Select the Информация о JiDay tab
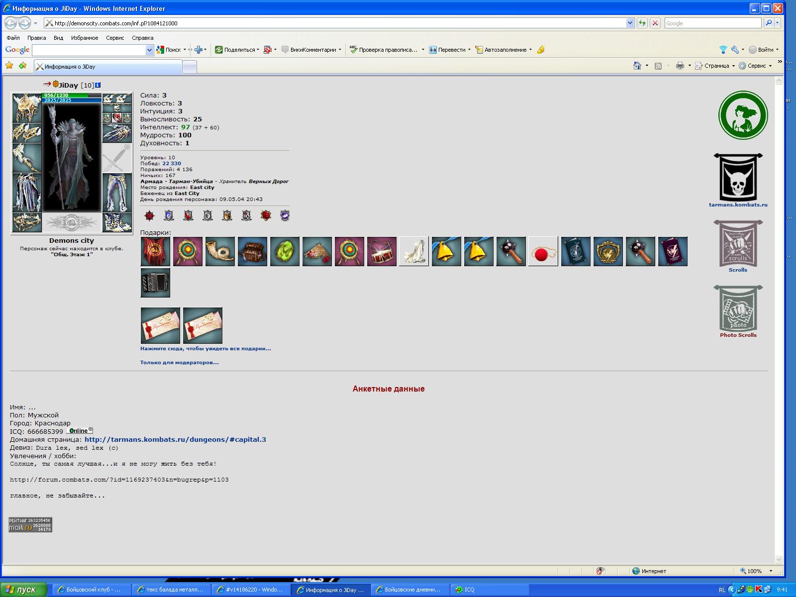Image resolution: width=796 pixels, height=597 pixels. click(x=108, y=67)
